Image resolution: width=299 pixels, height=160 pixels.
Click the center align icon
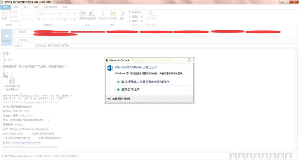point(57,20)
